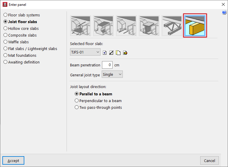Click the Beam penetration input field
228x167 pixels.
tap(107, 65)
